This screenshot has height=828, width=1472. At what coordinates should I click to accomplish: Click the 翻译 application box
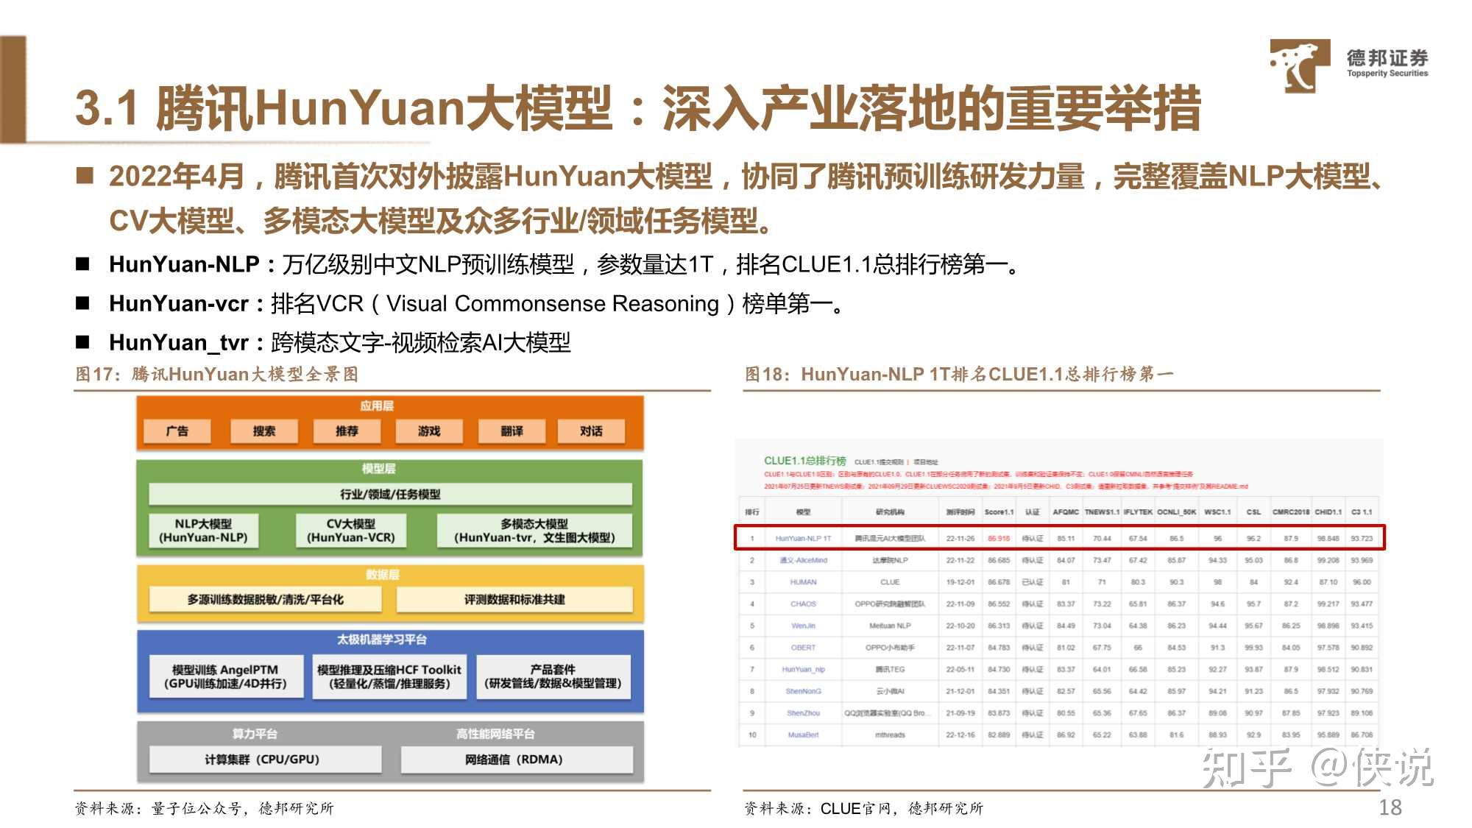[512, 431]
